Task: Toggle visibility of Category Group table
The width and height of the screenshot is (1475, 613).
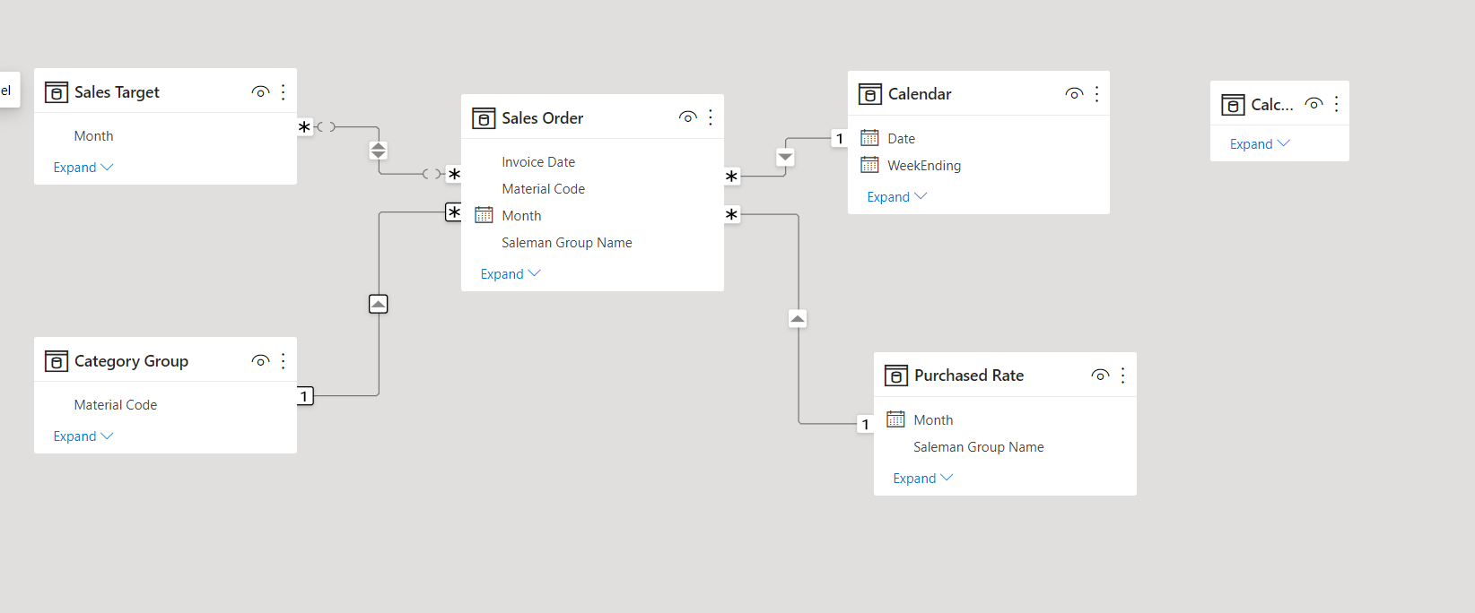Action: [261, 361]
